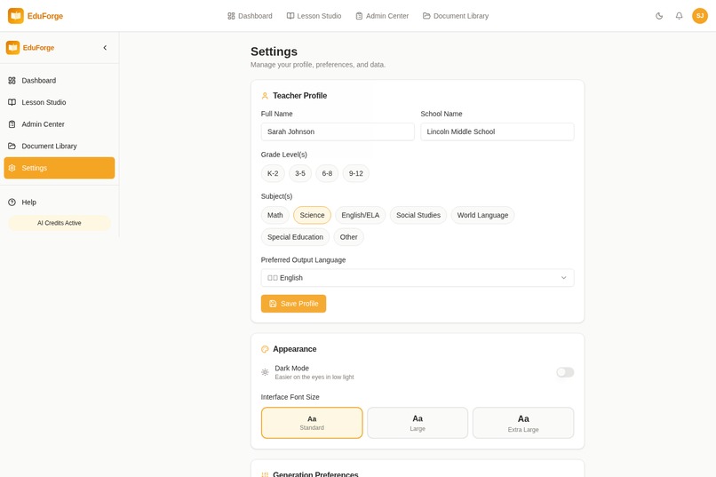Click top nav Lesson Studio book icon
Screen dimensions: 716x477
click(x=290, y=16)
